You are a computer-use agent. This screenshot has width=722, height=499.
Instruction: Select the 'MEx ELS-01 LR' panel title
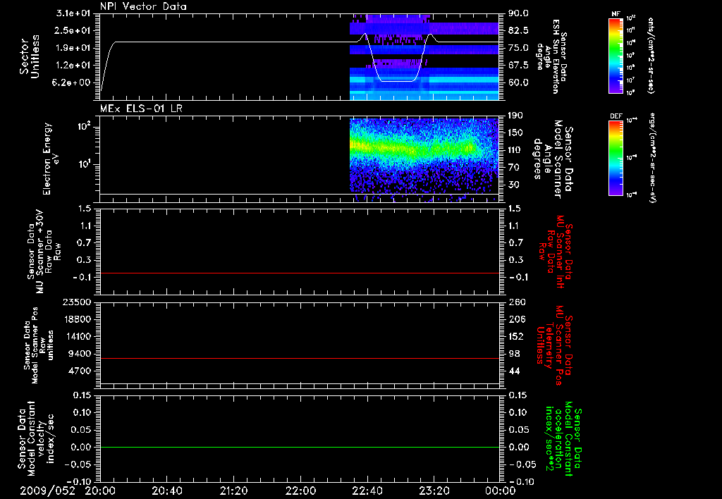coord(141,109)
